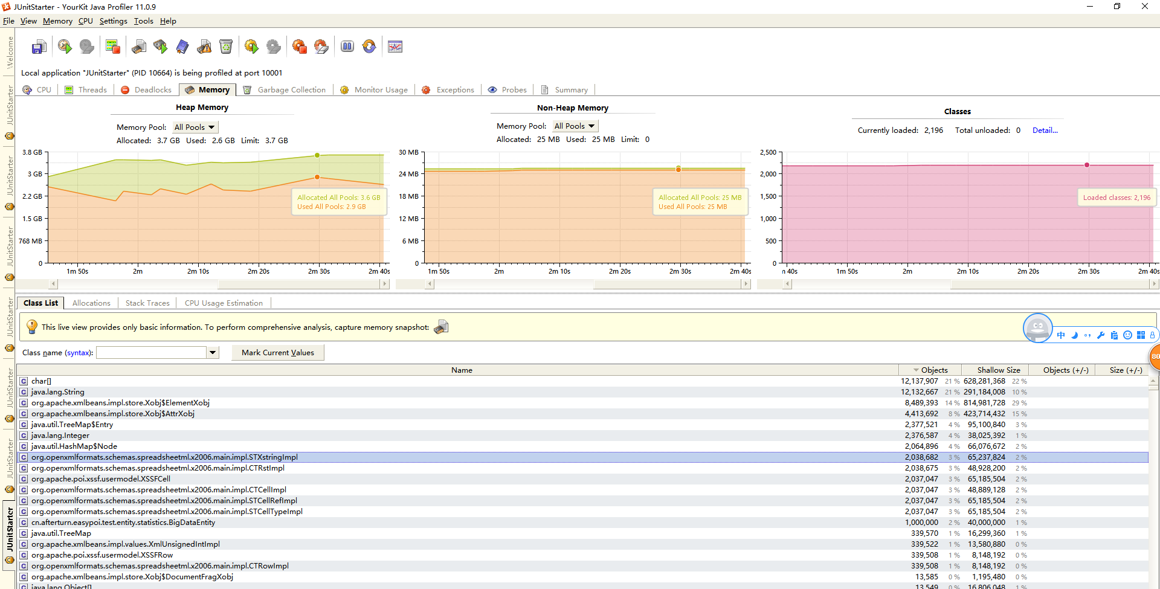The height and width of the screenshot is (589, 1160).
Task: Open the emoji smiley icon in input bar
Action: pos(1127,335)
